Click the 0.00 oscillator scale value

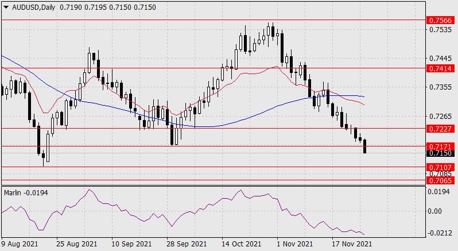pos(434,211)
